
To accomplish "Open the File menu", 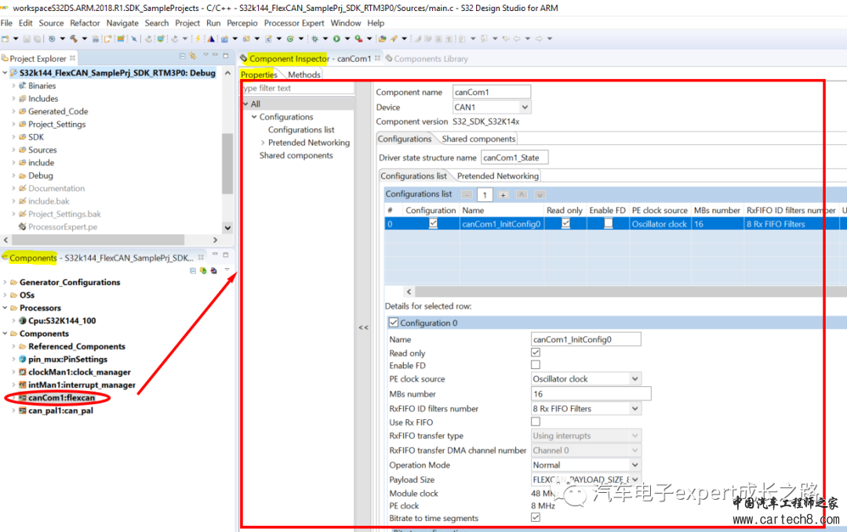I will (x=6, y=24).
